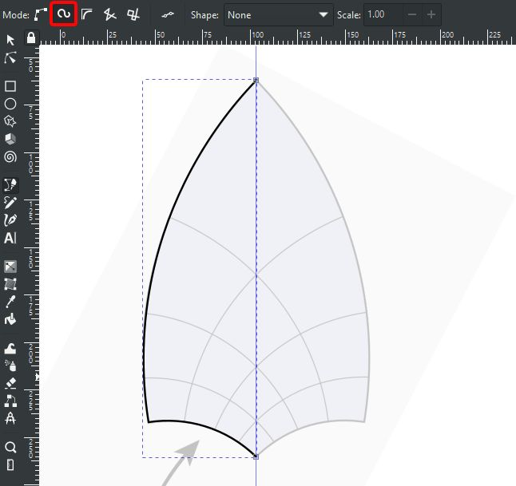Click the "Shape:" label
This screenshot has width=516, height=486.
[x=204, y=15]
